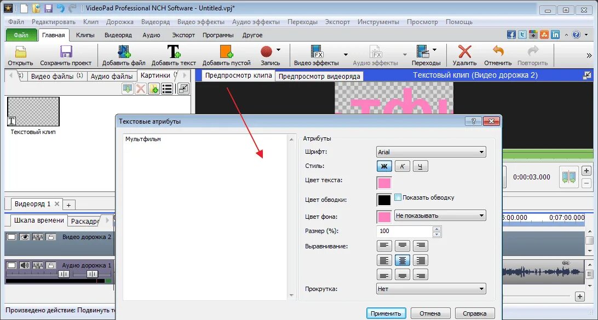Screen dimensions: 598x320
Task: Increase Размер (%) with up stepper arrow
Action: 437,229
